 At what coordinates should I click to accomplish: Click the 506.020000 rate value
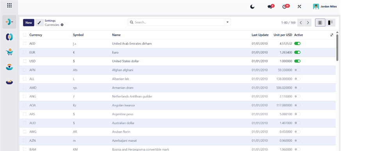coord(285,88)
